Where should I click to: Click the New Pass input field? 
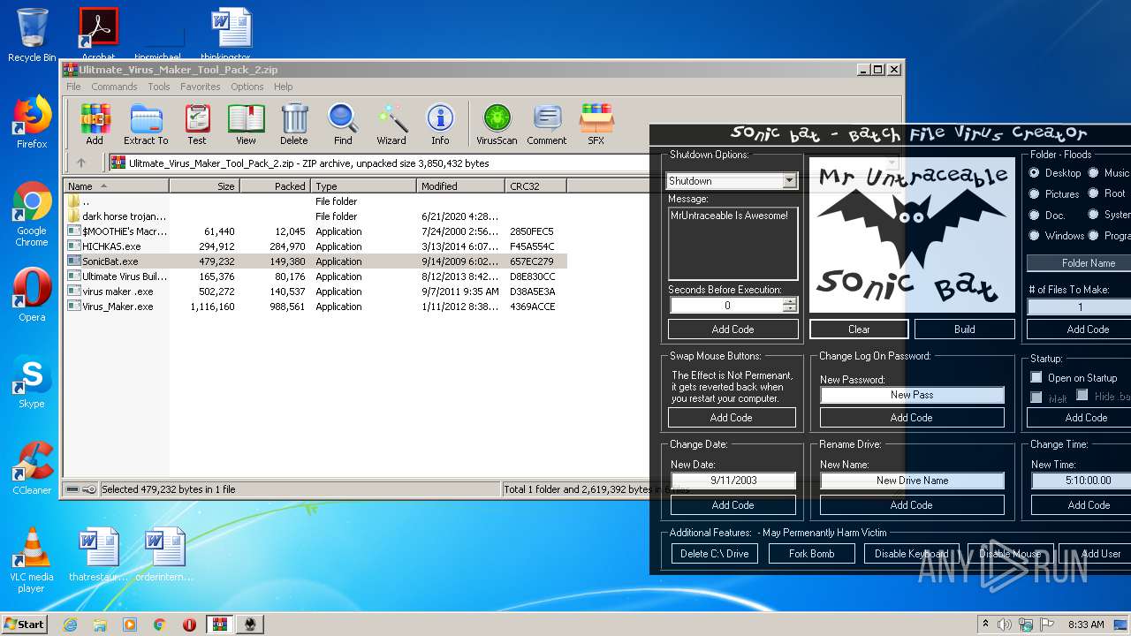(x=912, y=395)
